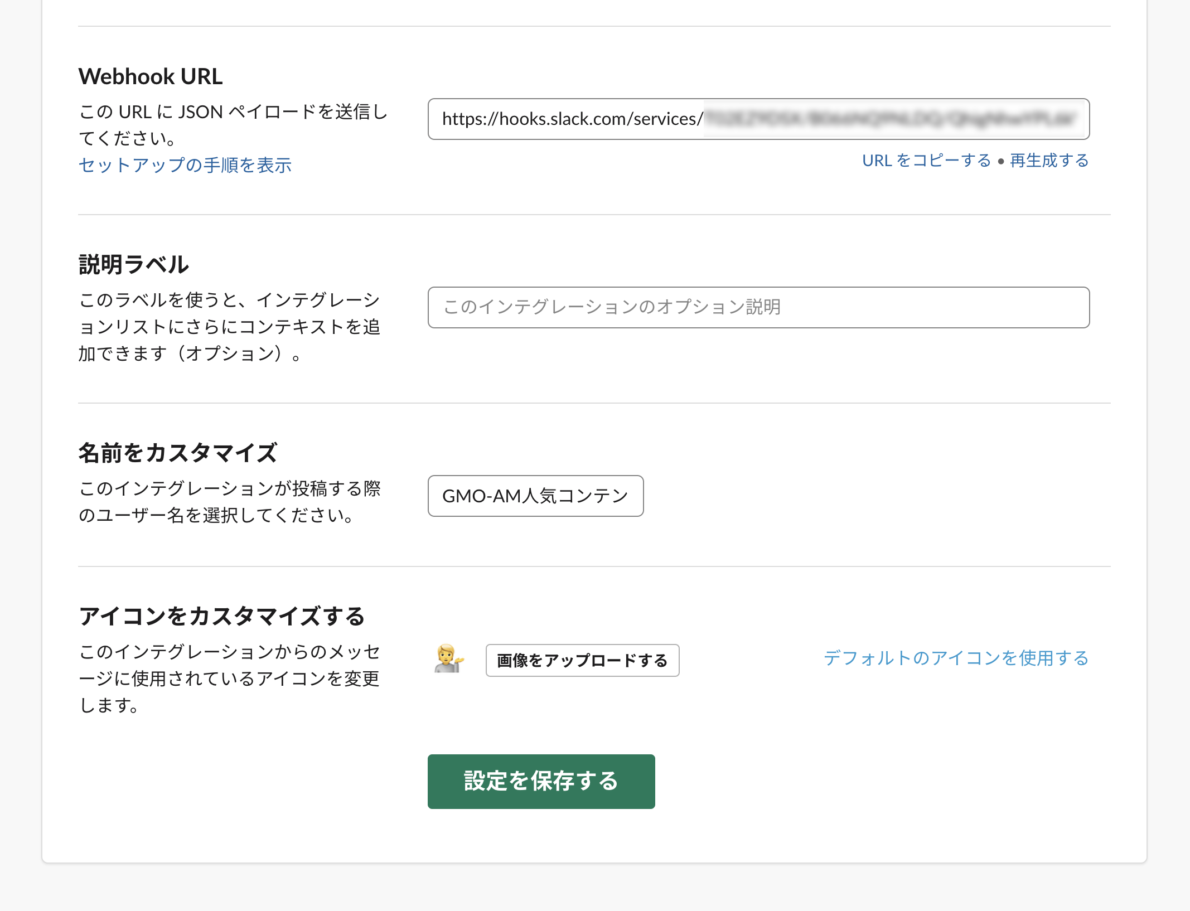Click the bullet separator between URL links
Viewport: 1190px width, 911px height.
[x=1001, y=162]
